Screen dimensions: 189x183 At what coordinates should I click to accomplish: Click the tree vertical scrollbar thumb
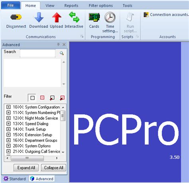click(x=63, y=116)
